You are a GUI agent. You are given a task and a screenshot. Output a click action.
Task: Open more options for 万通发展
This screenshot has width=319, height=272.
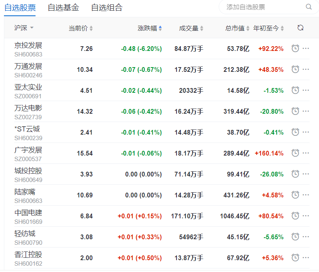point(306,69)
